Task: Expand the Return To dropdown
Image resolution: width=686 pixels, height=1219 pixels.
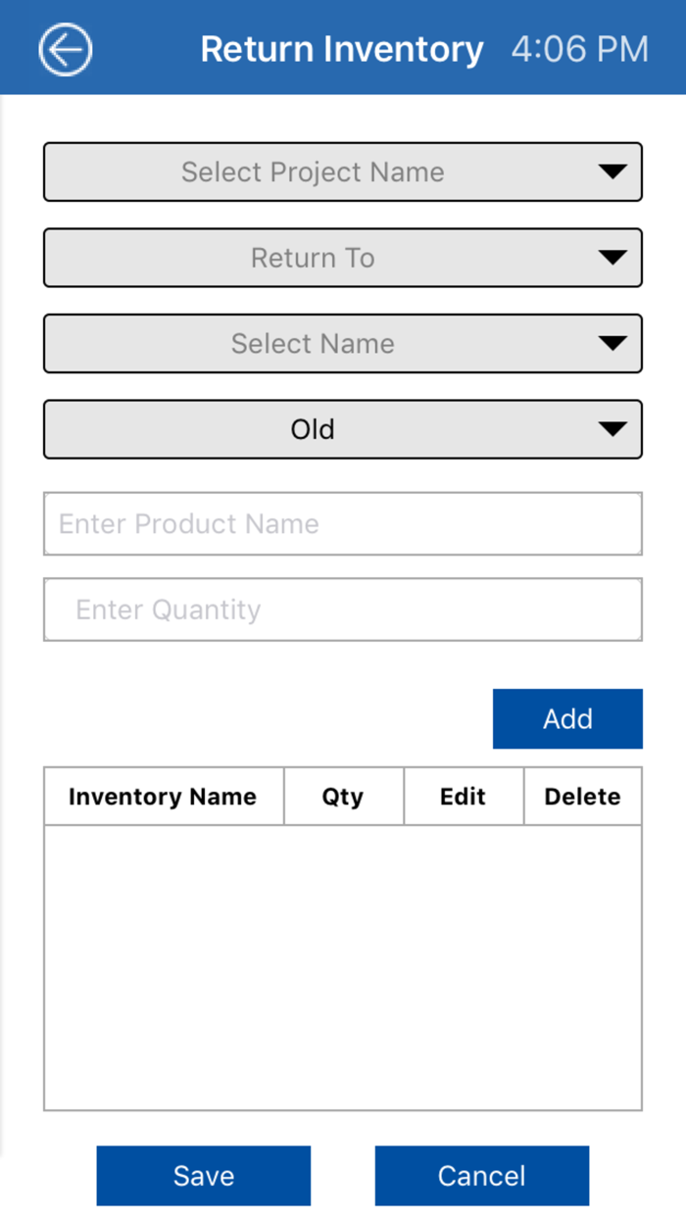Action: tap(343, 258)
